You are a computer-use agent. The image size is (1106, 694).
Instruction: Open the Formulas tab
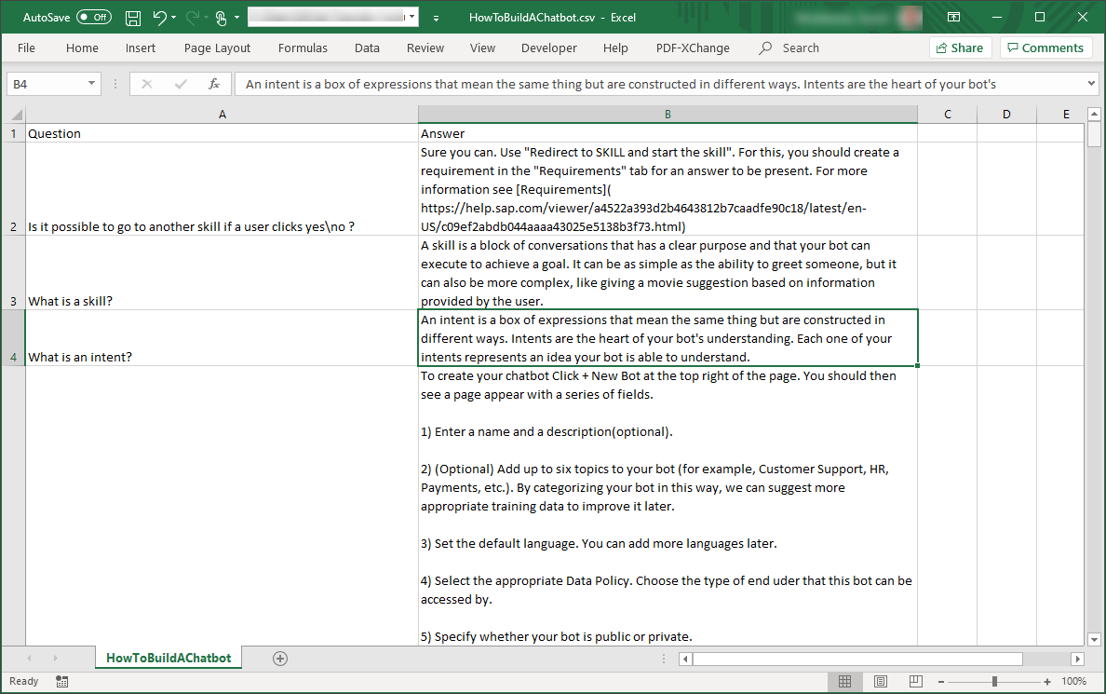click(x=303, y=48)
